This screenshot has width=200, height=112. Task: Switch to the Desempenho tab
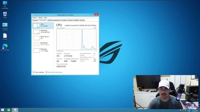pos(43,20)
